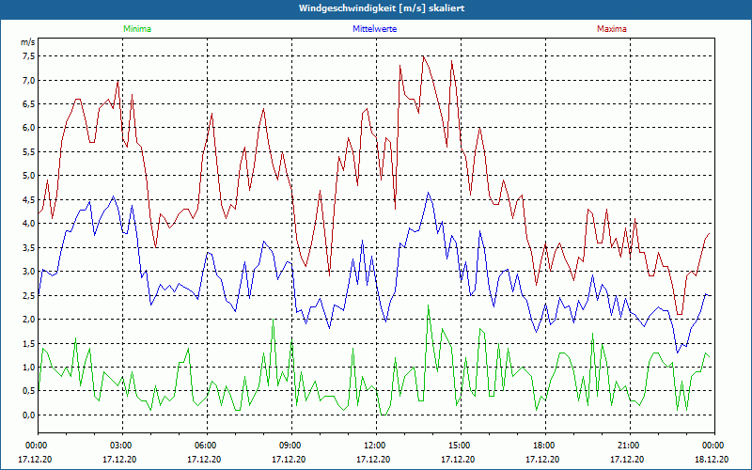Click the green Minima legend label
The height and width of the screenshot is (470, 752).
137,29
